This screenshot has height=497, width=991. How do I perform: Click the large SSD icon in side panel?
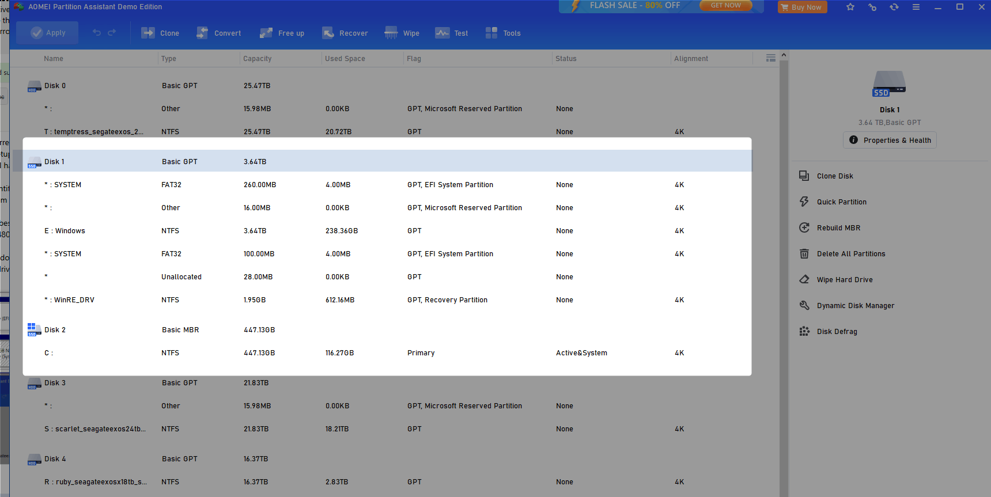pyautogui.click(x=889, y=84)
